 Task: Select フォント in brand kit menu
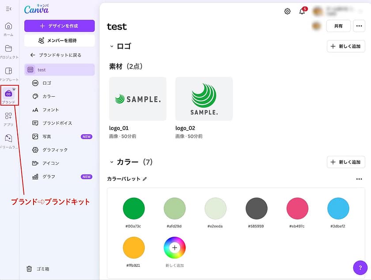[50, 110]
